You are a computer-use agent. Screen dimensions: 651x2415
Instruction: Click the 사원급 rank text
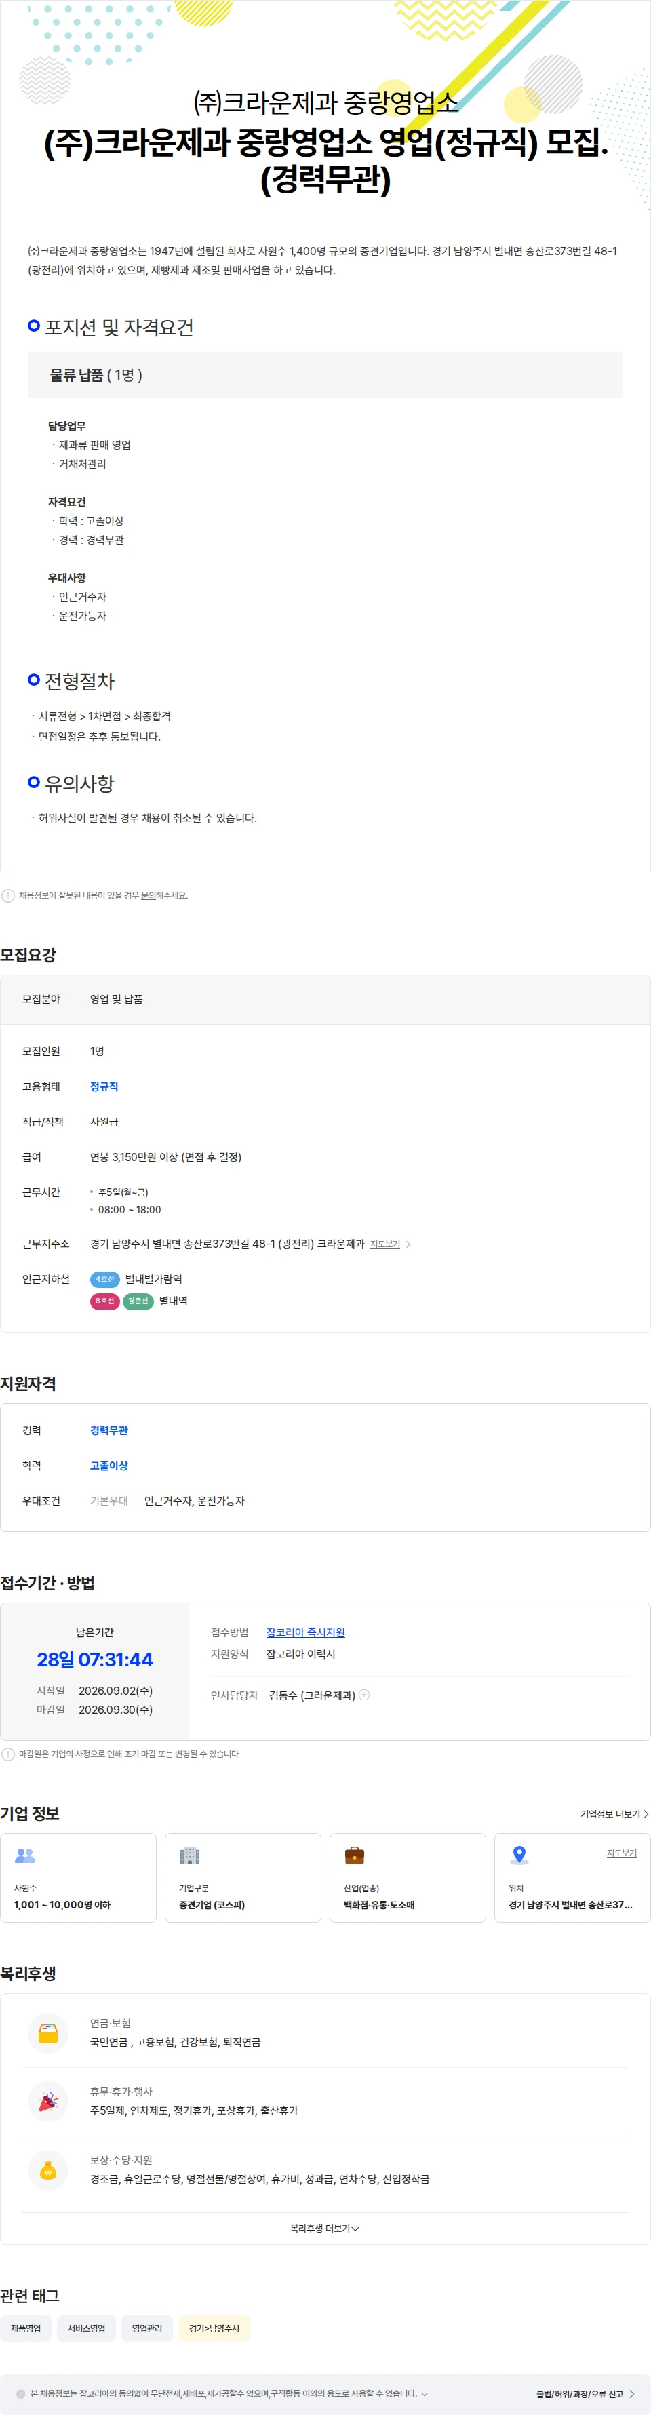coord(104,1121)
